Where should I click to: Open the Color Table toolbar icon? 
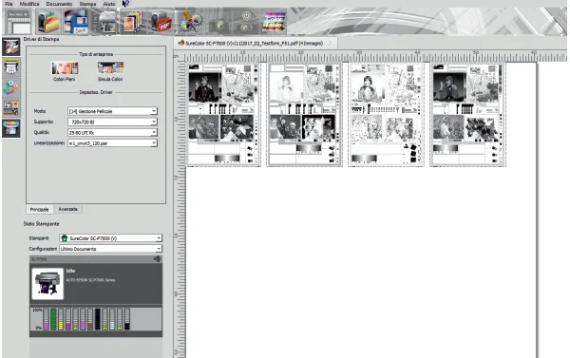[x=275, y=22]
